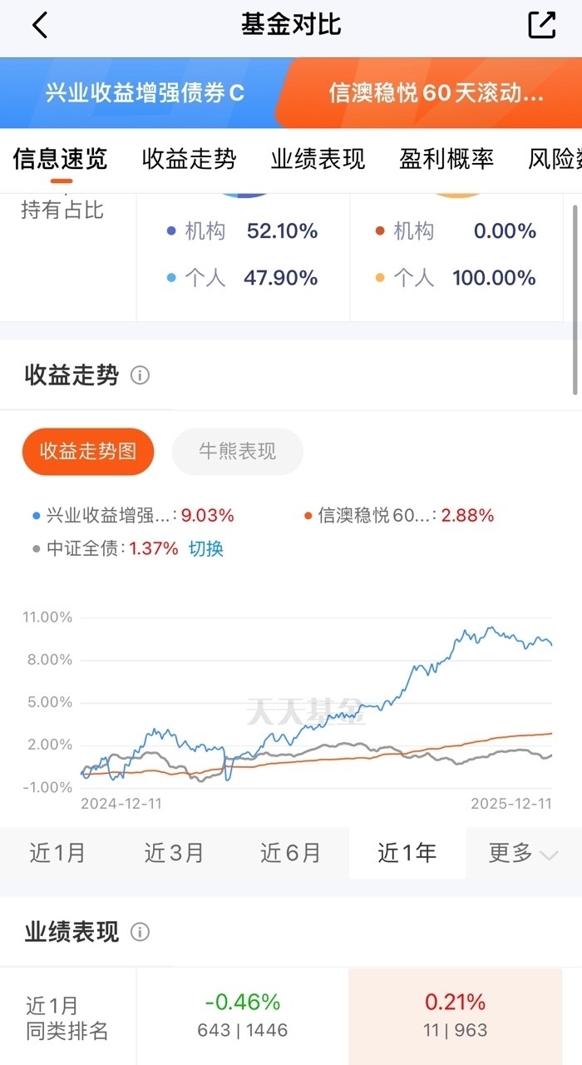This screenshot has height=1065, width=582.
Task: Tap the blue 兴业收益增强 legend dot
Action: pos(36,516)
